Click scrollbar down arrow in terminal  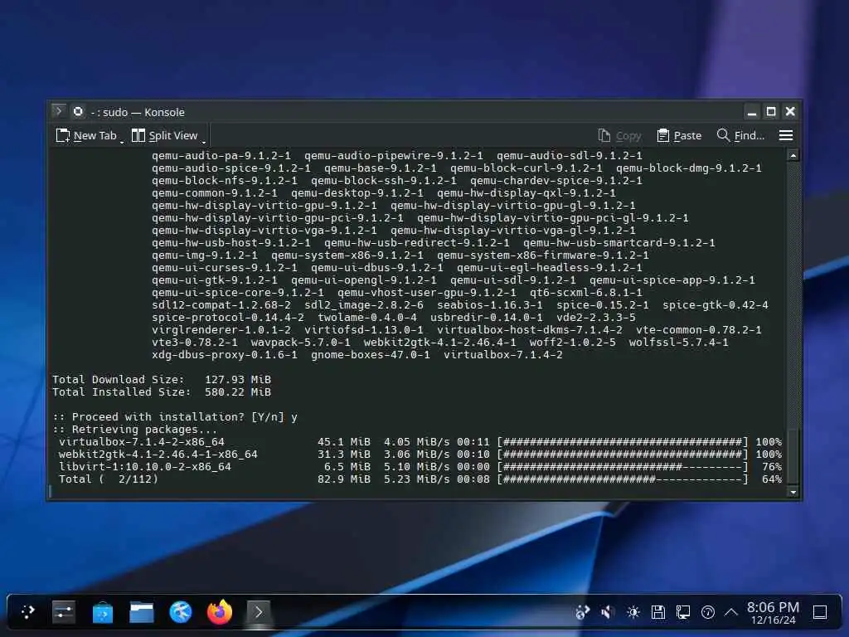click(793, 492)
